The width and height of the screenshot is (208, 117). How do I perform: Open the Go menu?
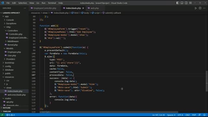pyautogui.click(x=38, y=3)
